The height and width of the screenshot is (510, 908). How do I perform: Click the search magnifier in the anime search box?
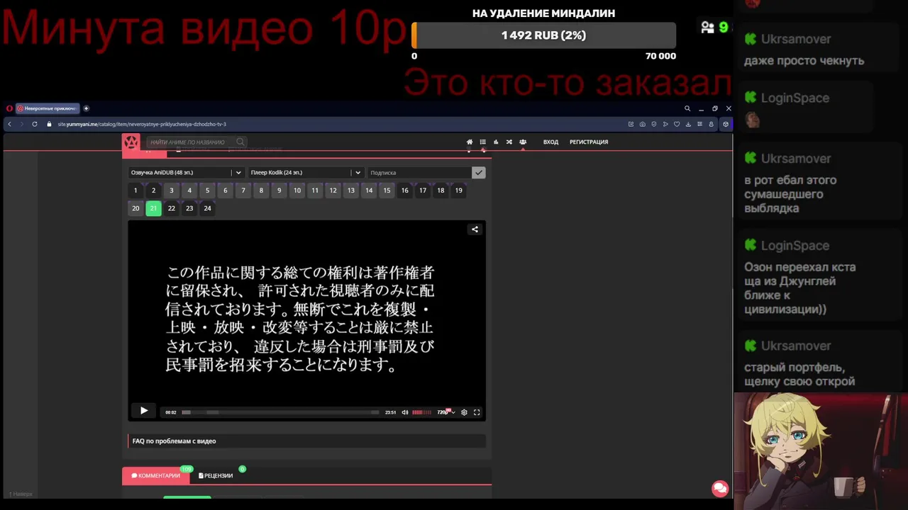tap(240, 142)
